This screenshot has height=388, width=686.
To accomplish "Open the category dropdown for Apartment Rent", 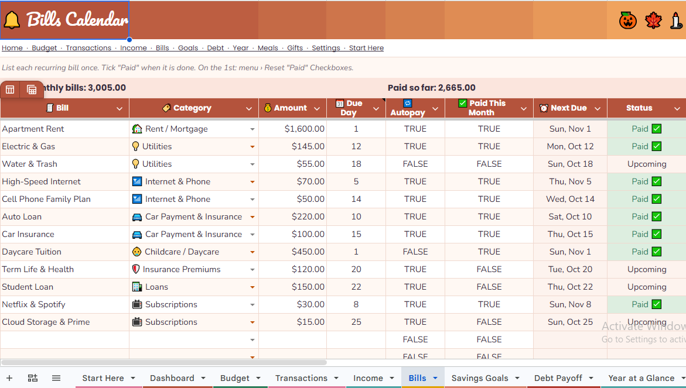I will click(x=252, y=129).
